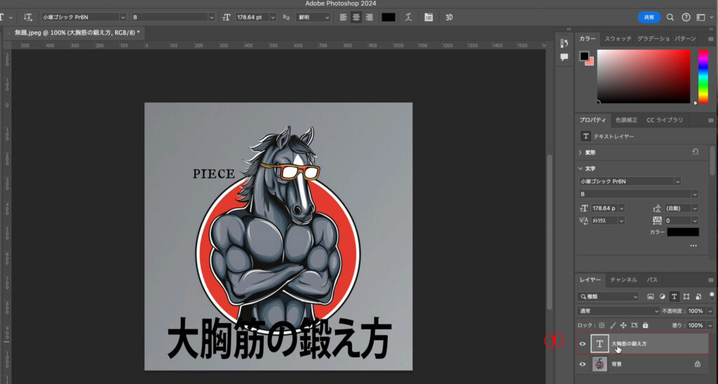Open font style B dropdown in options bar
This screenshot has height=384, width=718.
click(x=212, y=18)
